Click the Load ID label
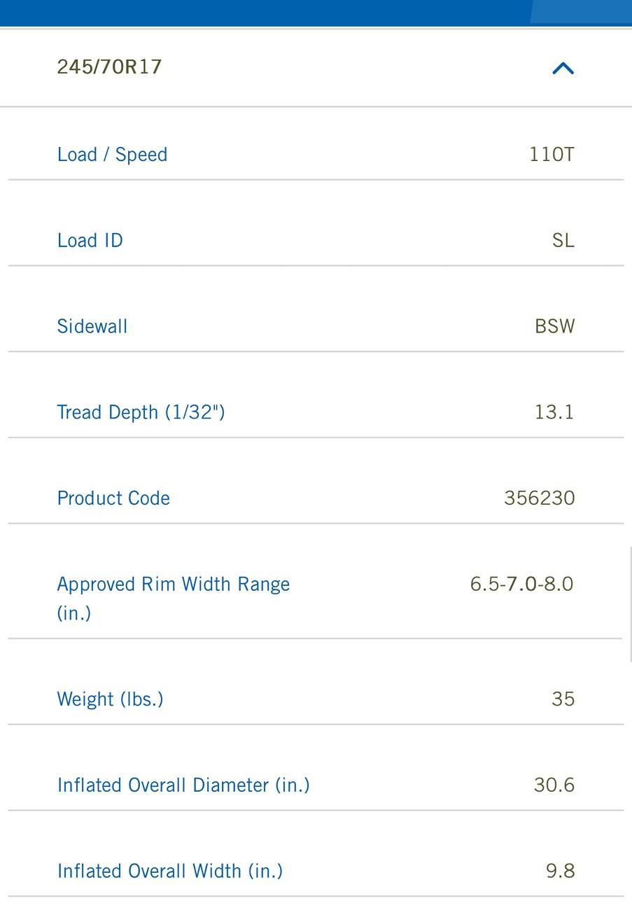This screenshot has width=632, height=910. click(x=90, y=240)
